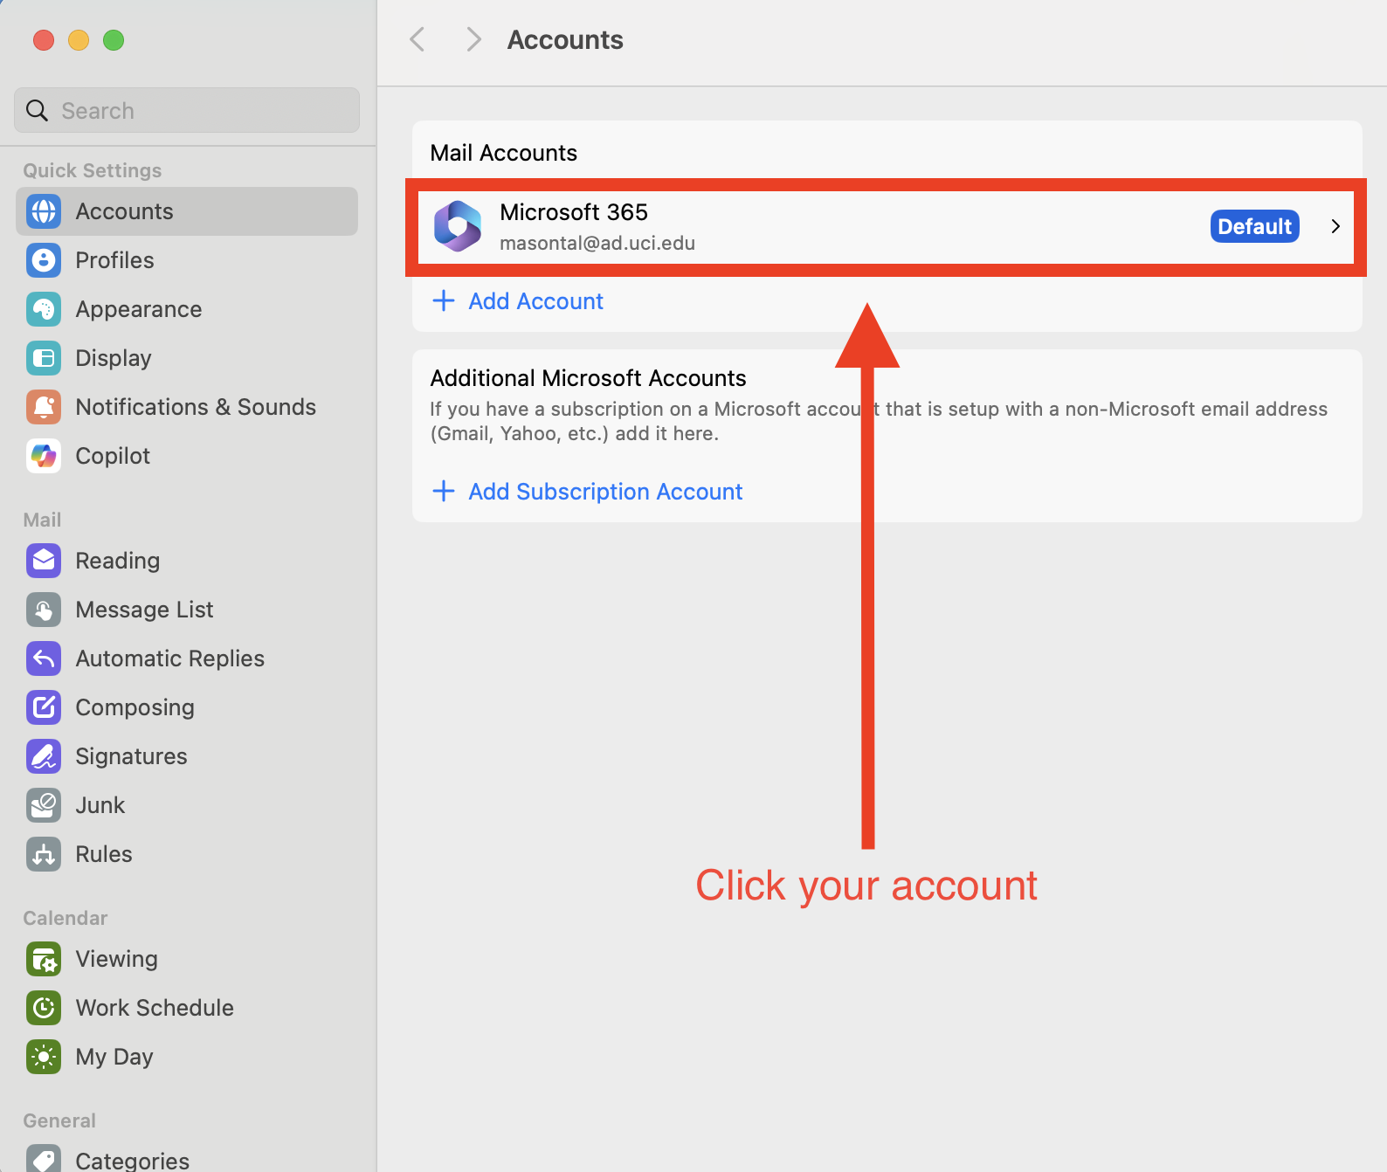Click the Message List icon

pyautogui.click(x=44, y=610)
